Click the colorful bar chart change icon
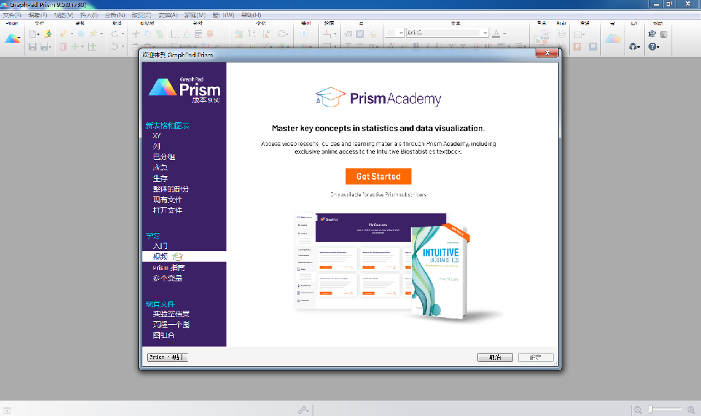701x416 pixels. coord(238,34)
